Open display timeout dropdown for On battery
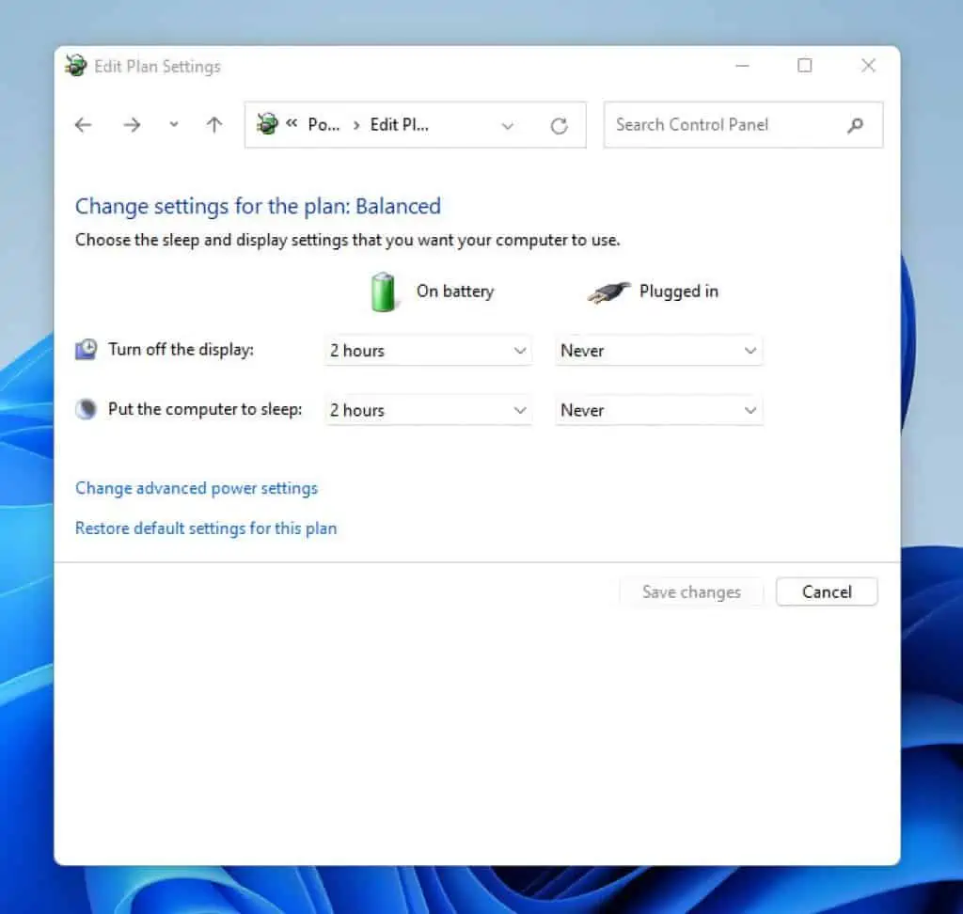The image size is (963, 914). tap(428, 351)
